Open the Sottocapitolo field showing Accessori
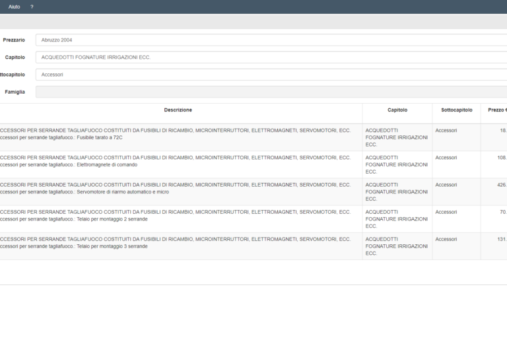The image size is (507, 338). (x=271, y=75)
